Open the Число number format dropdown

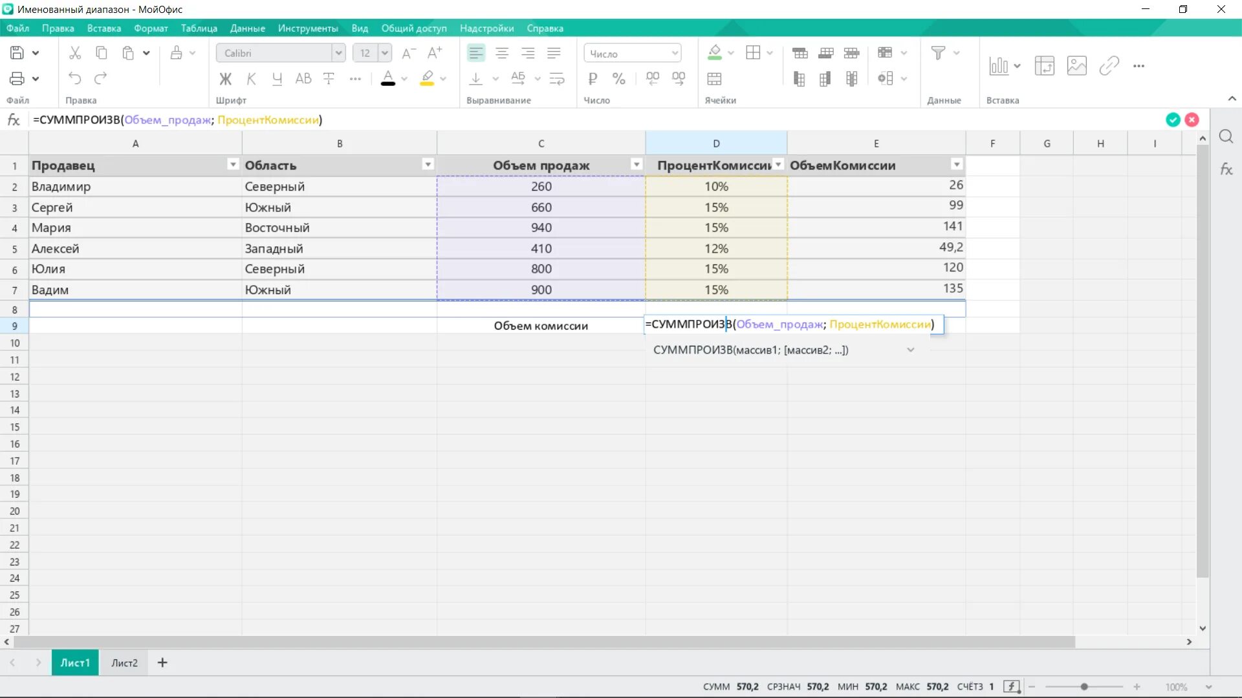point(675,53)
